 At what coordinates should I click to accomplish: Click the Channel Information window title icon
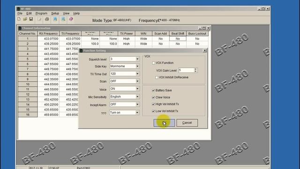[x=20, y=28]
